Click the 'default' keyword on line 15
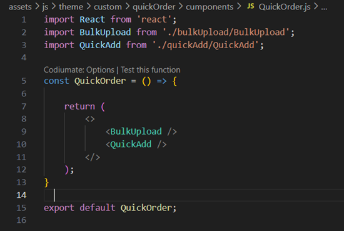344x231 pixels. point(98,207)
